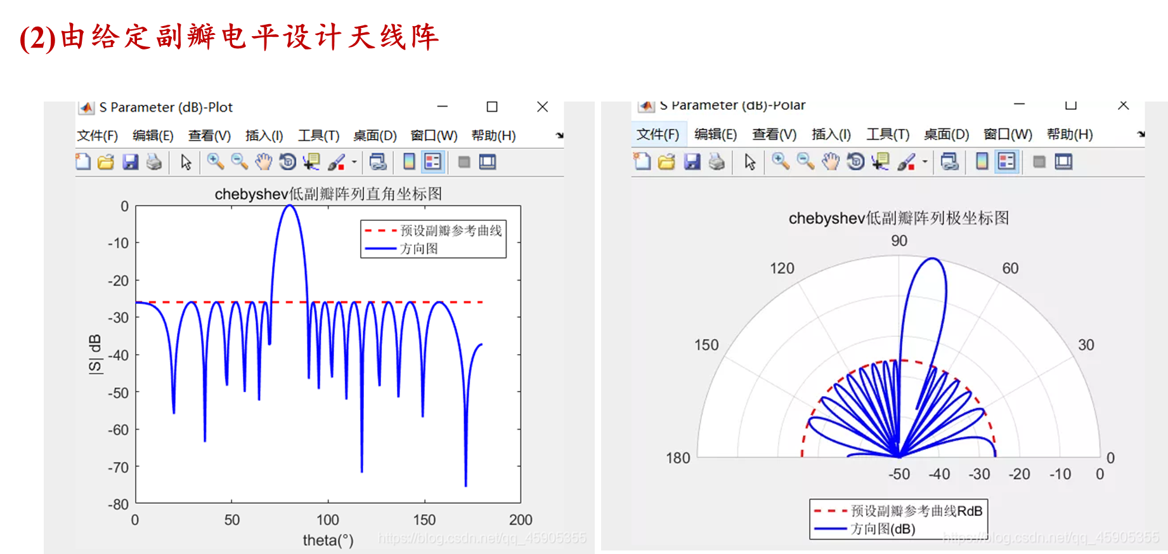Select Rotate 3D tool in Plot window
Viewport: 1168px width, 554px height.
pyautogui.click(x=287, y=162)
